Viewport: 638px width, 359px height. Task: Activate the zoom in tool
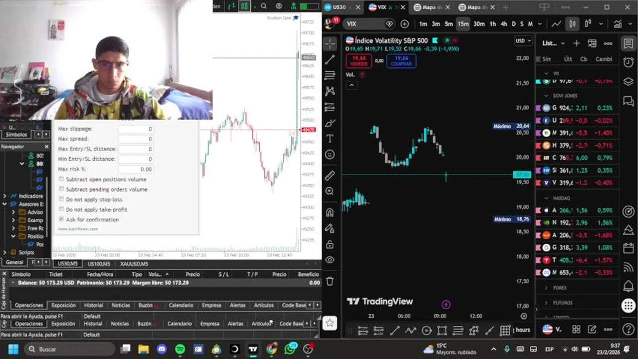330,191
